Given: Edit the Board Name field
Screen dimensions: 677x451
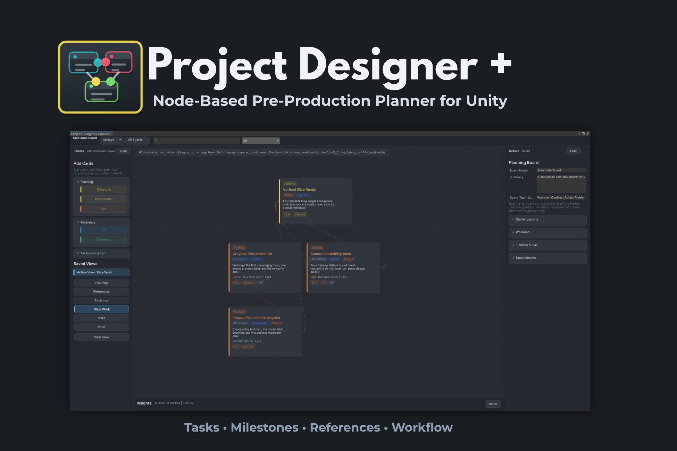Looking at the screenshot, I should [x=561, y=170].
